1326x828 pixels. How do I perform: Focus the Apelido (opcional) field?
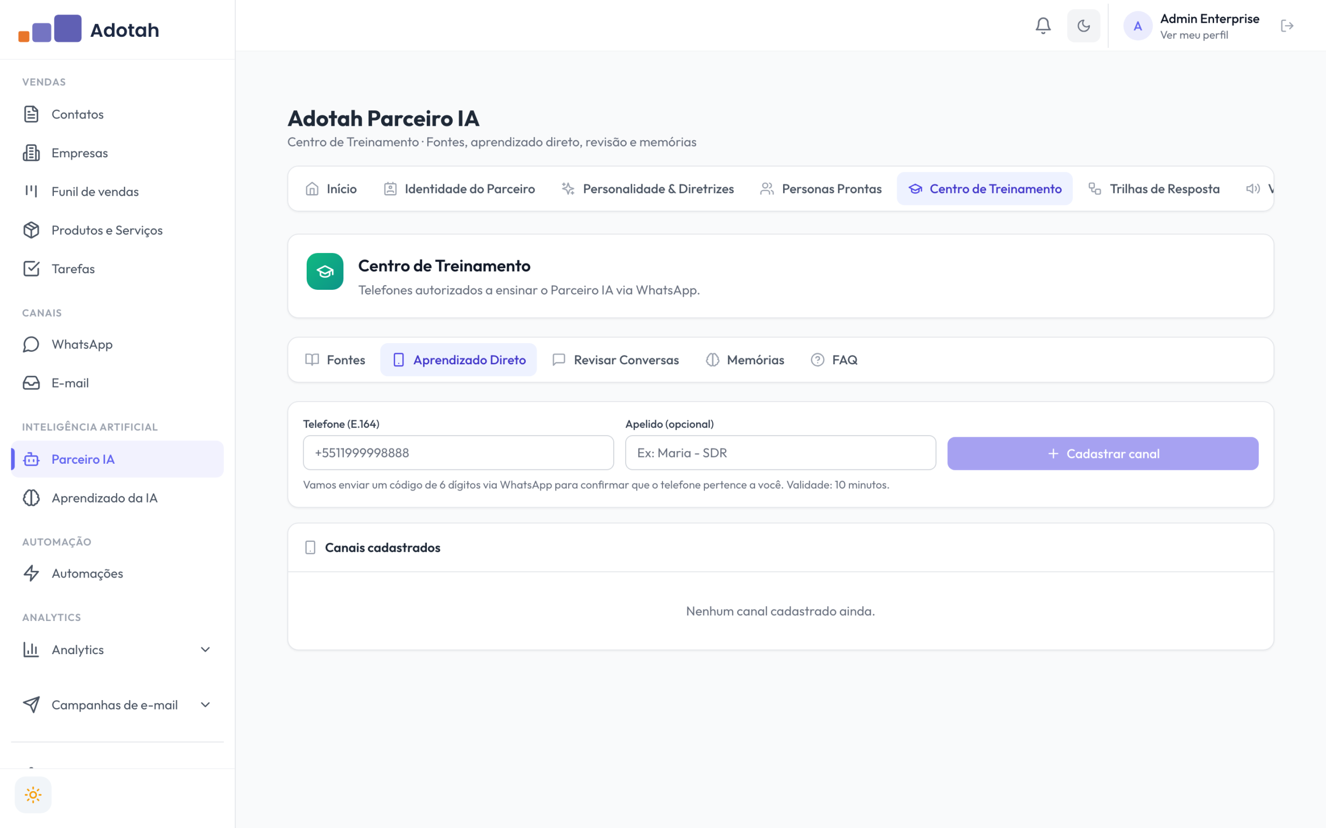pos(780,453)
